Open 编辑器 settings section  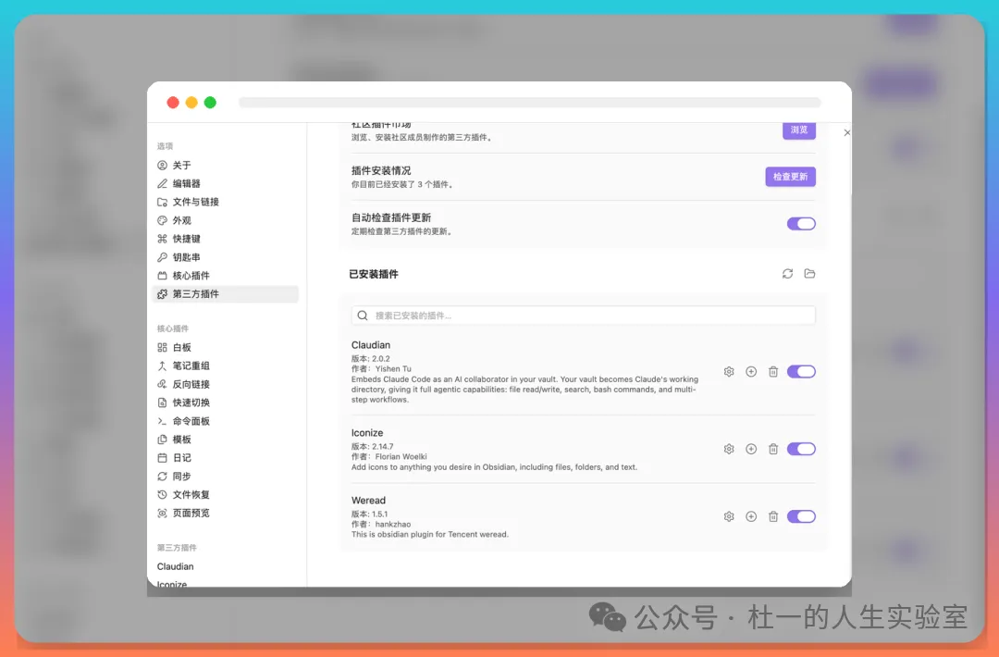click(227, 183)
